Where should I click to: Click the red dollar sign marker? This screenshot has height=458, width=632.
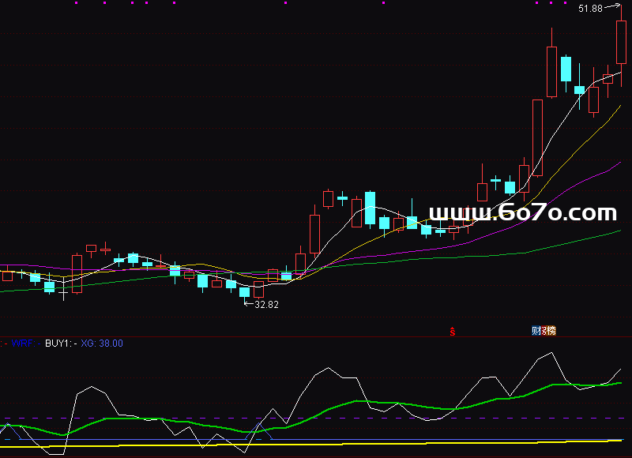453,331
